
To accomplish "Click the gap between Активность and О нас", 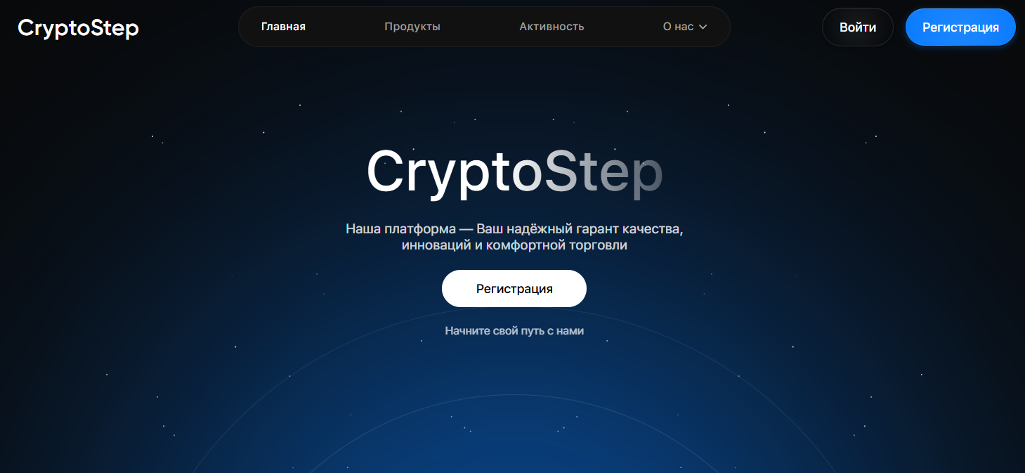I will point(624,27).
